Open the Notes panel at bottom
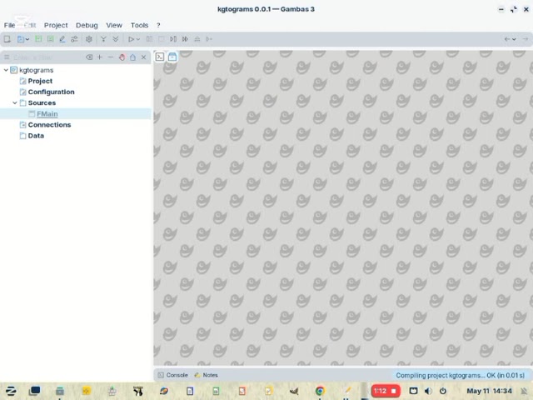 tap(206, 375)
